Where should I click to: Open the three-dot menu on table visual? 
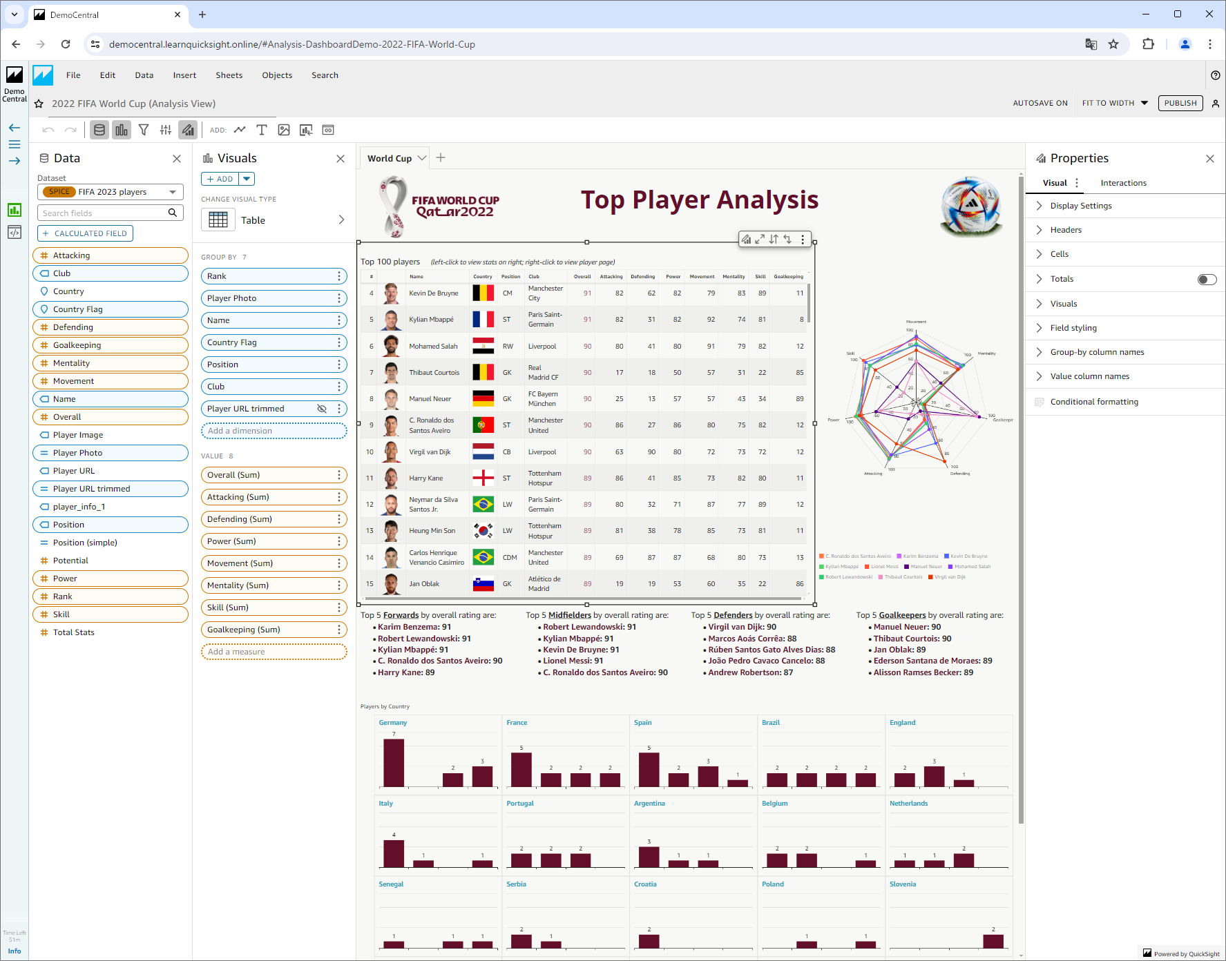[803, 239]
